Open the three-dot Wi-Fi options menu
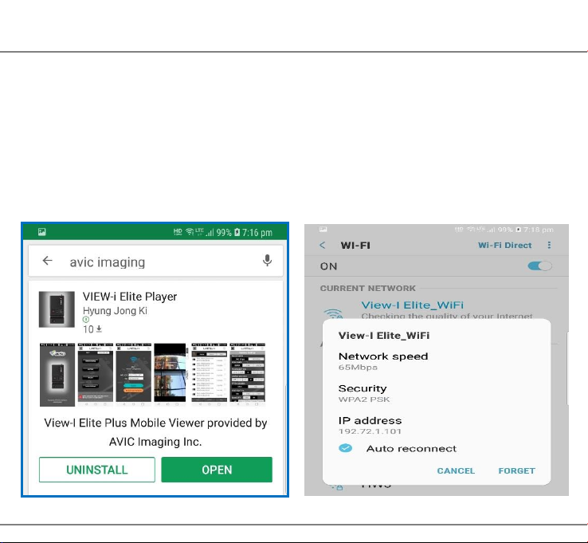 [549, 246]
